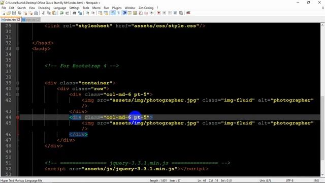Open the Settings menu
Image resolution: width=325 pixels, height=183 pixels.
pyautogui.click(x=74, y=8)
